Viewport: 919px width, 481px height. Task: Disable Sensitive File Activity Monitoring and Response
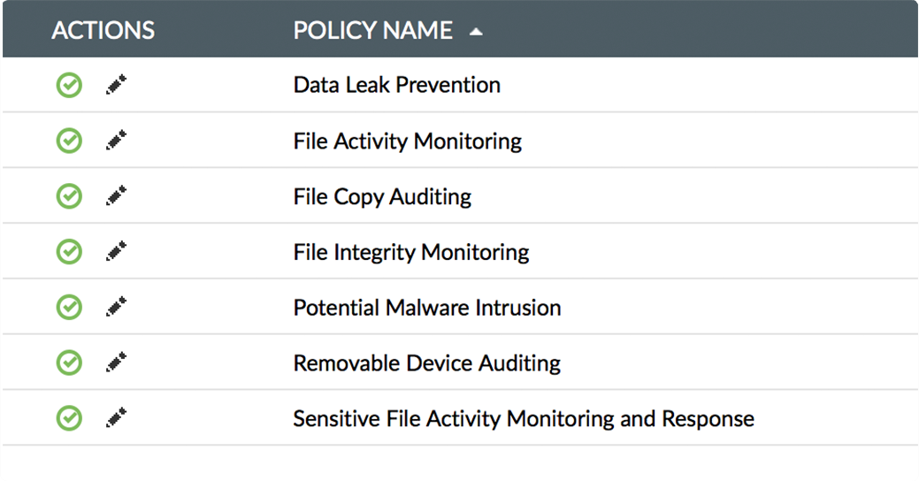point(69,418)
